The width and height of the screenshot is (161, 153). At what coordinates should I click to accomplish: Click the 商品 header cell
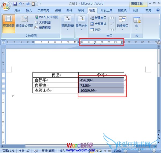point(56,75)
